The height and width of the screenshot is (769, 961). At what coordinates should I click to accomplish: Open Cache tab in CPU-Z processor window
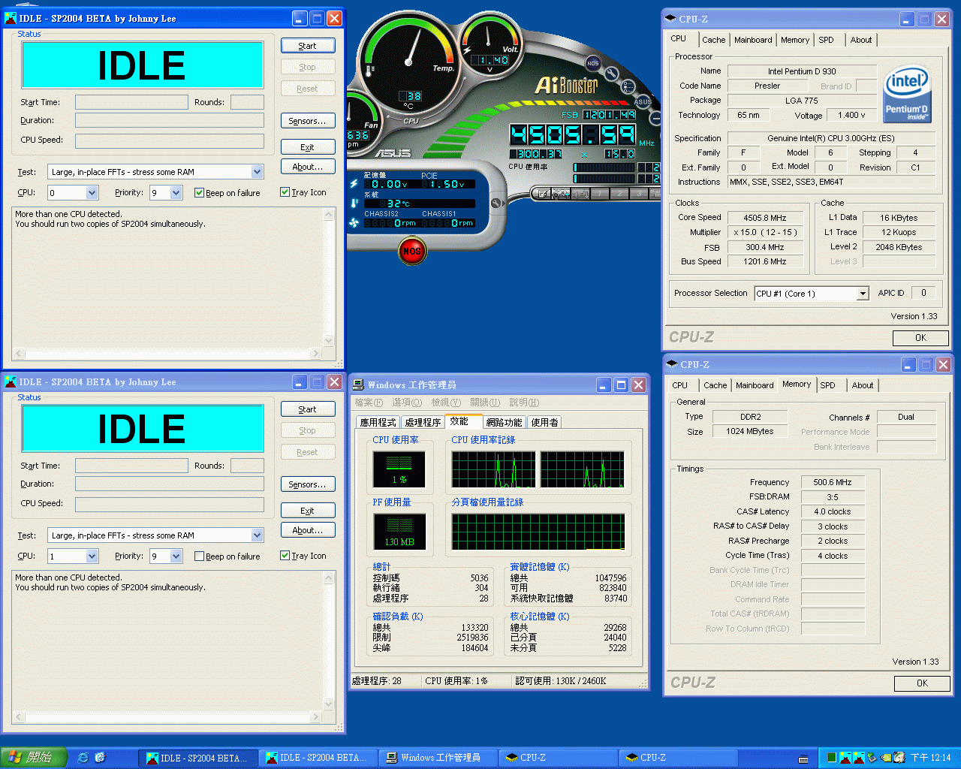click(x=714, y=40)
